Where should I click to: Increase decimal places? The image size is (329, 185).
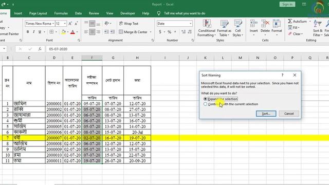click(x=184, y=32)
